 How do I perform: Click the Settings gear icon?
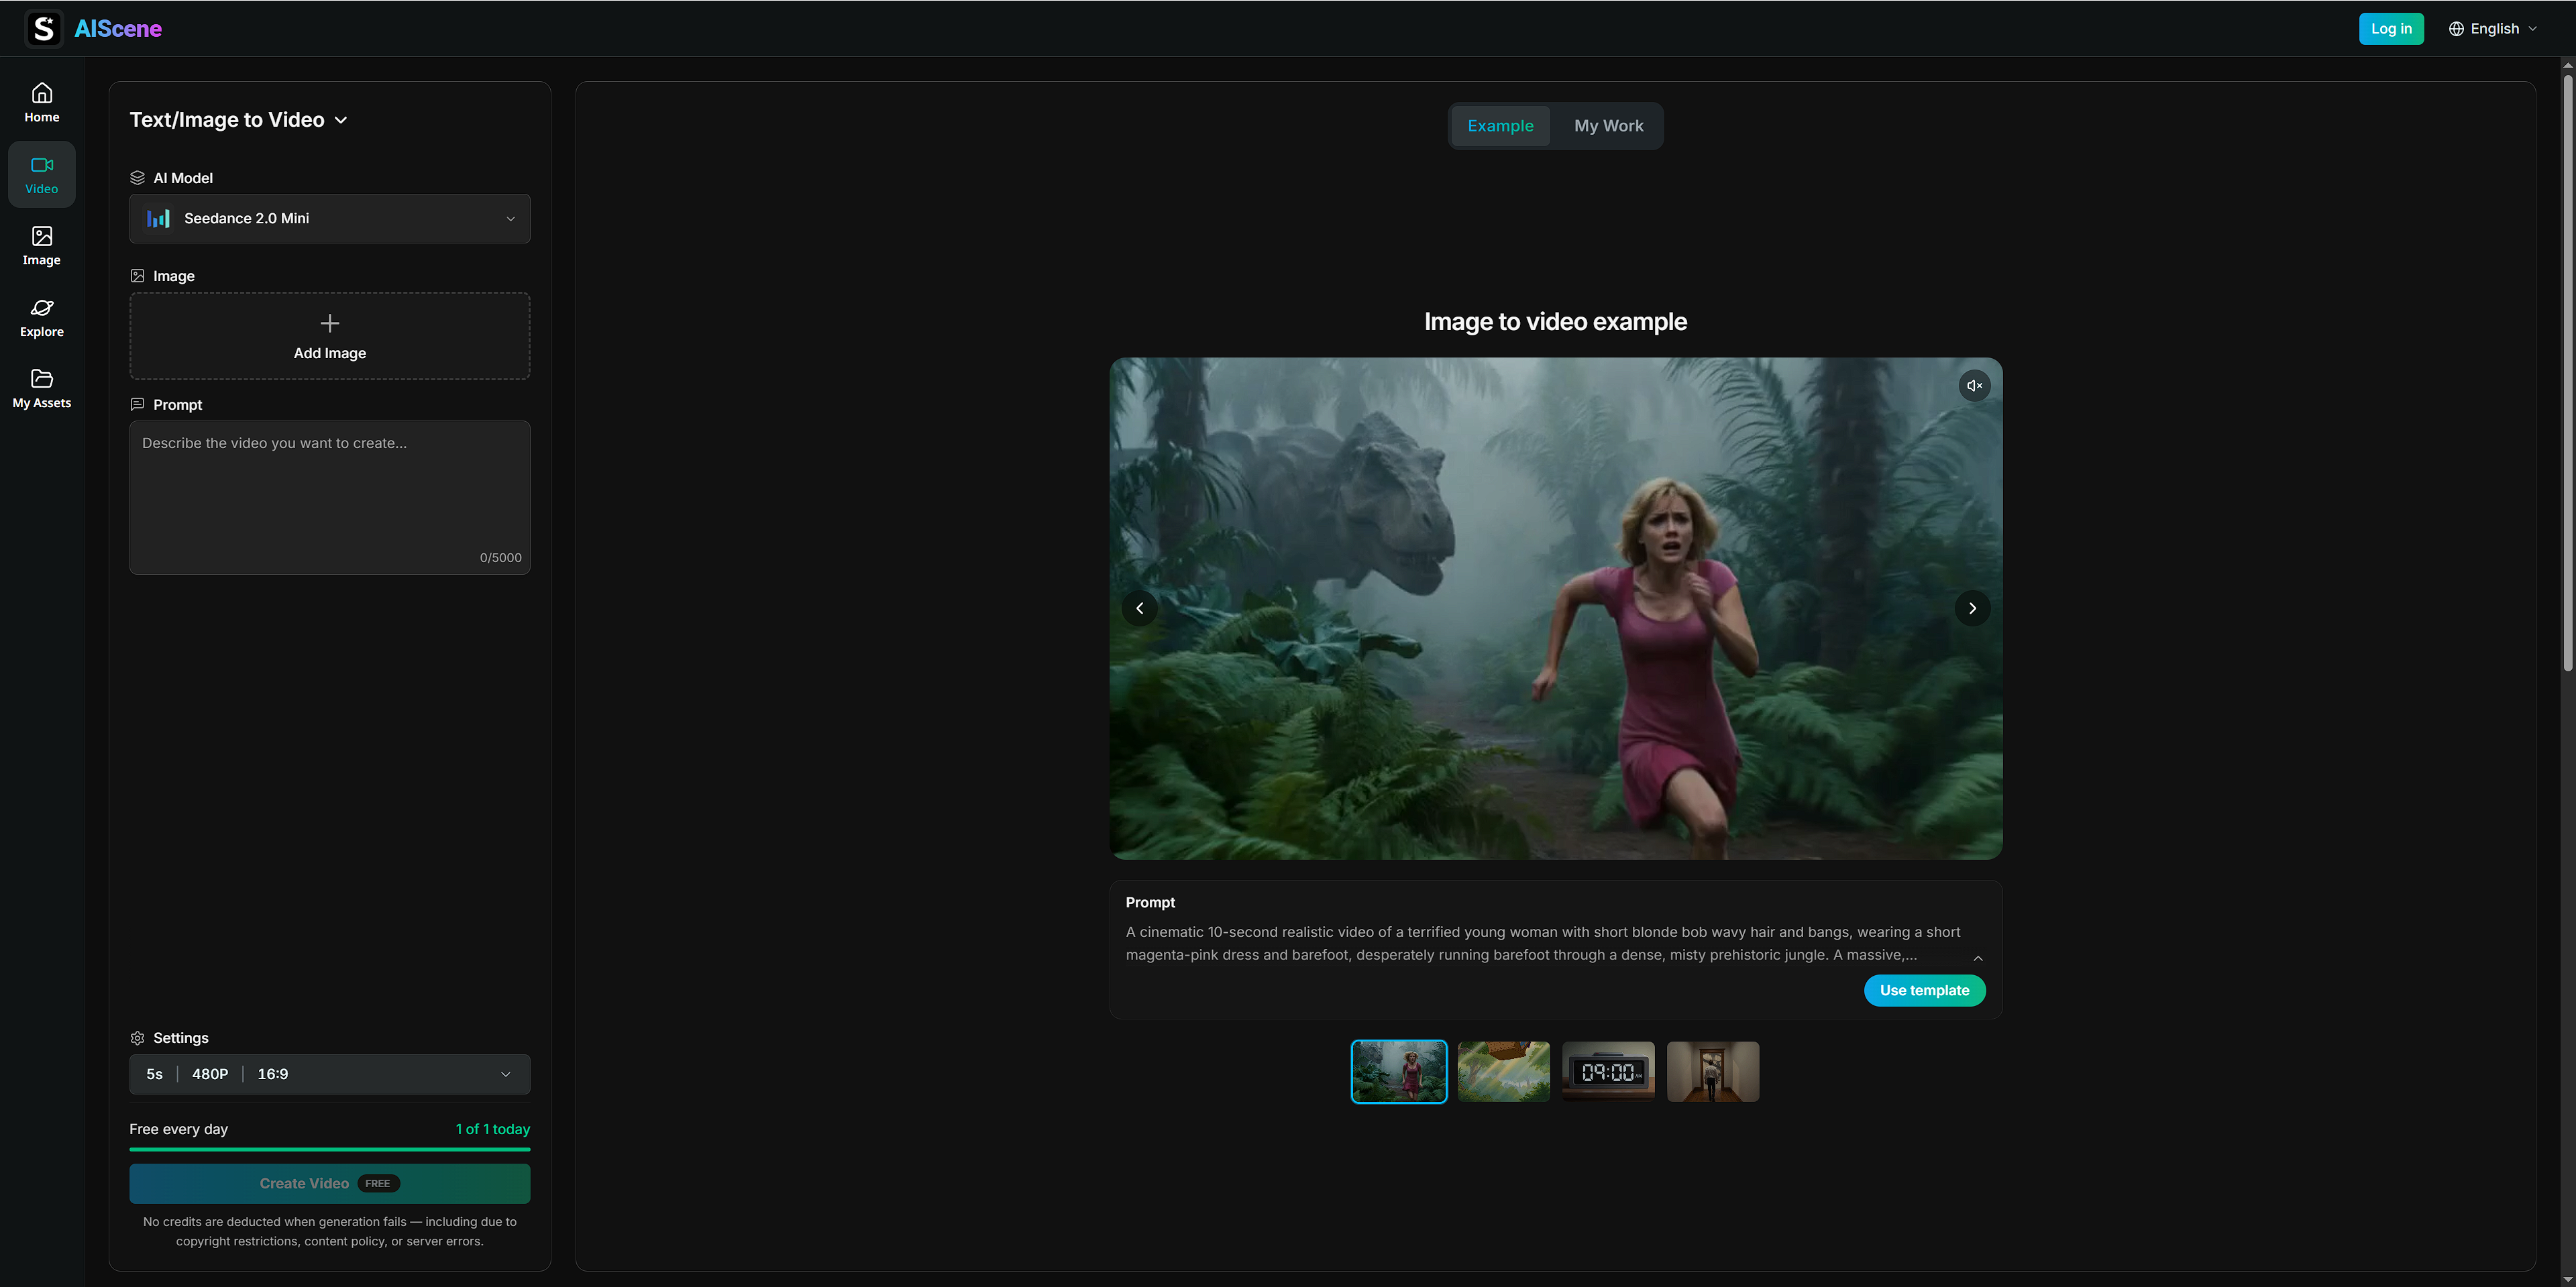138,1038
